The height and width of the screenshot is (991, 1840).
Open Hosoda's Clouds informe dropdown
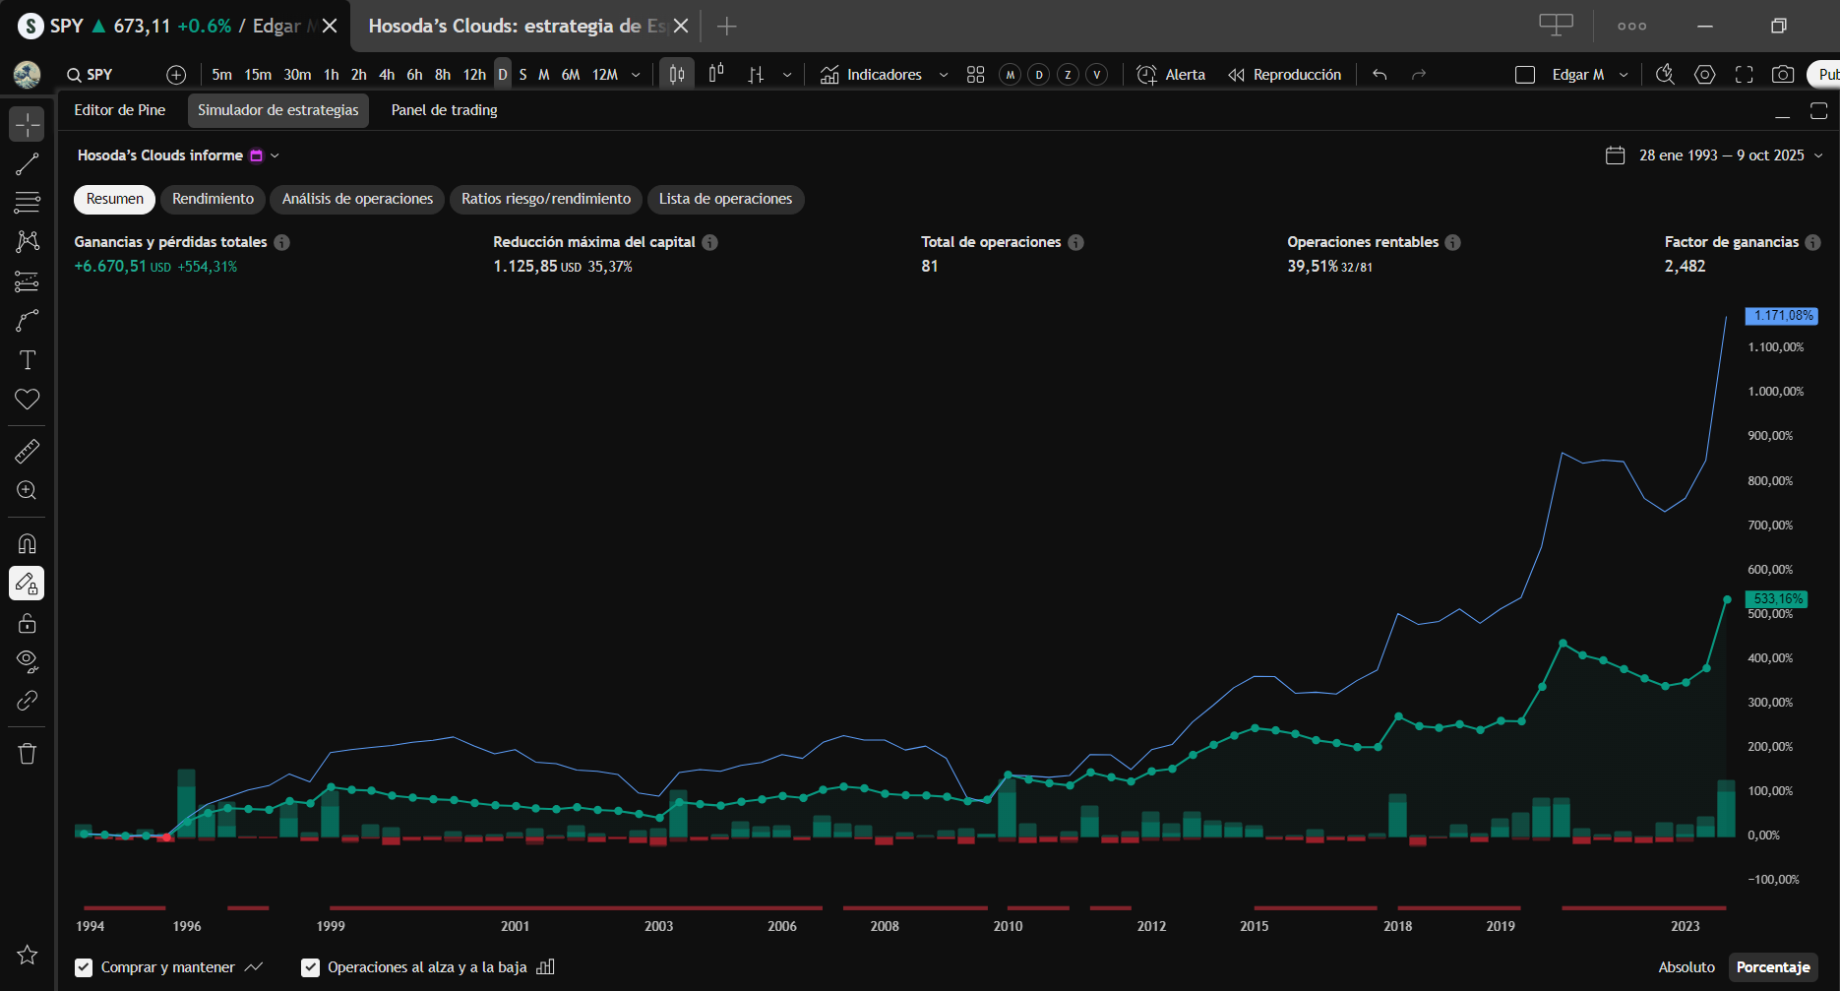(x=275, y=155)
